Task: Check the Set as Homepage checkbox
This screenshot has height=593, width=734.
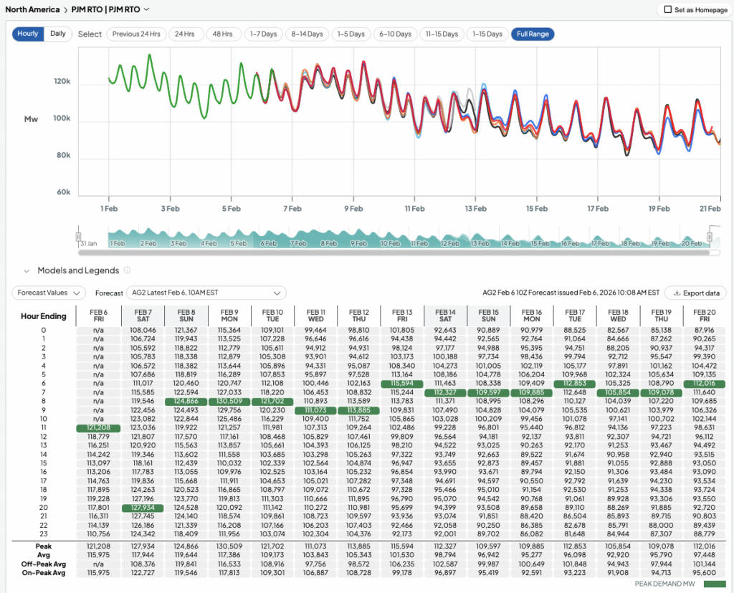Action: [668, 10]
